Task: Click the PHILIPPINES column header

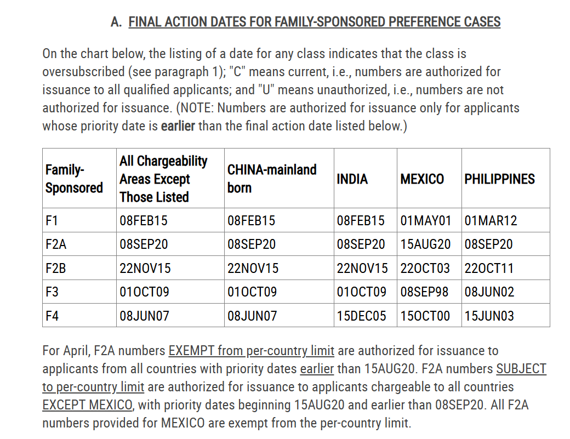Action: 499,179
